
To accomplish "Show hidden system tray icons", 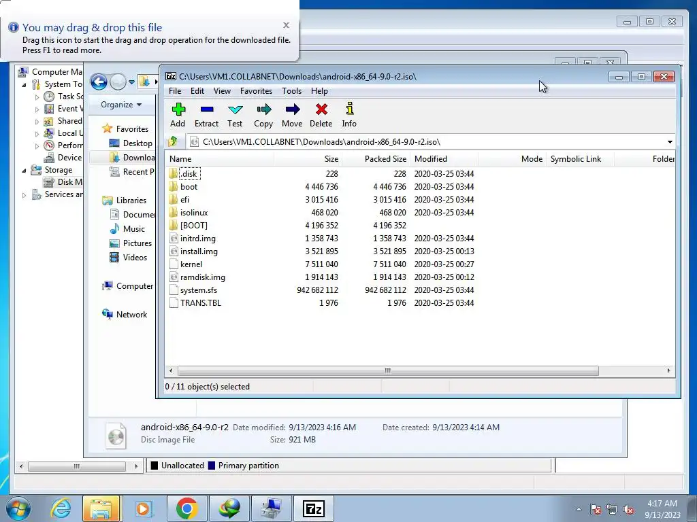I will coord(579,509).
